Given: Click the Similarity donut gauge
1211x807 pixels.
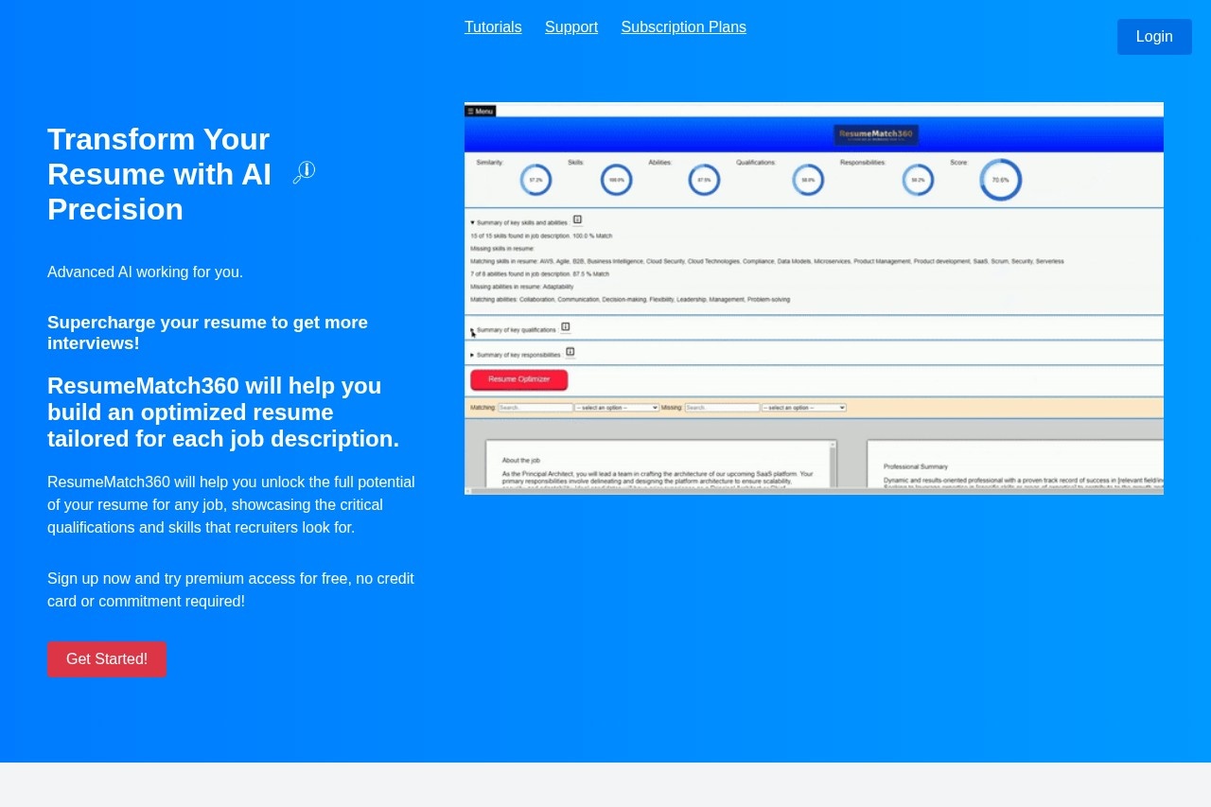Looking at the screenshot, I should tap(535, 180).
